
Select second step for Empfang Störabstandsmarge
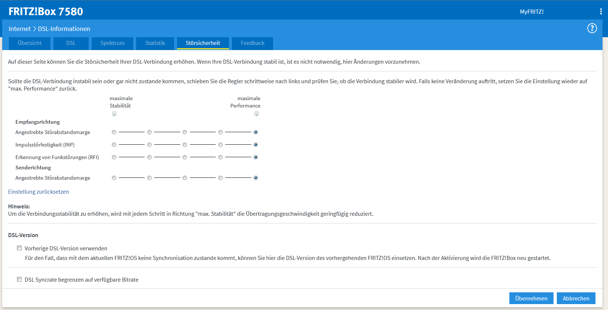pyautogui.click(x=149, y=132)
